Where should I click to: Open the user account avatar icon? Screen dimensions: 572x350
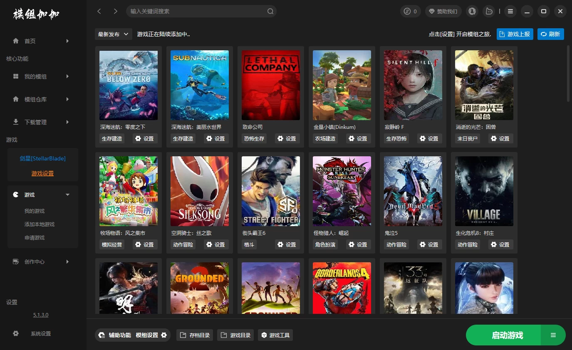(472, 11)
